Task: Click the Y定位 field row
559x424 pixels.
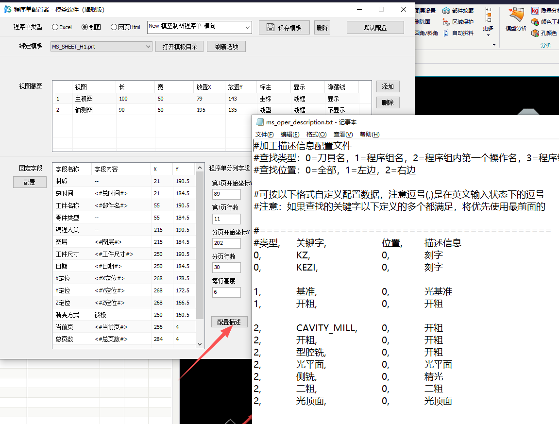Action: (x=124, y=290)
